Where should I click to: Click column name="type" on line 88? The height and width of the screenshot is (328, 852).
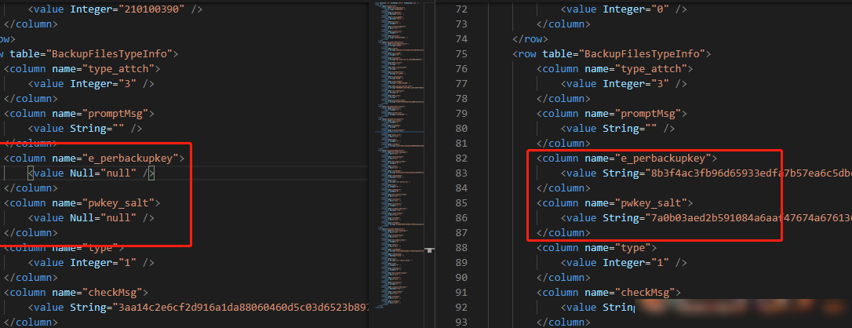pos(596,248)
